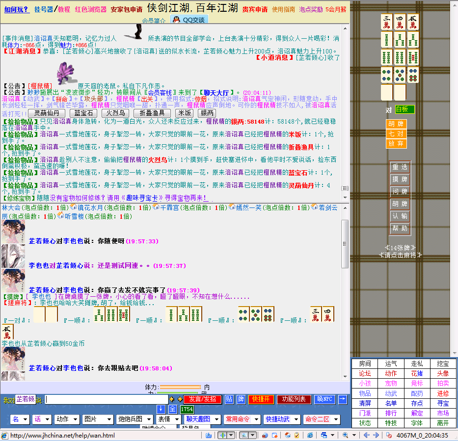Click the orange 放弃 button
458x441 pixels.
click(x=396, y=143)
